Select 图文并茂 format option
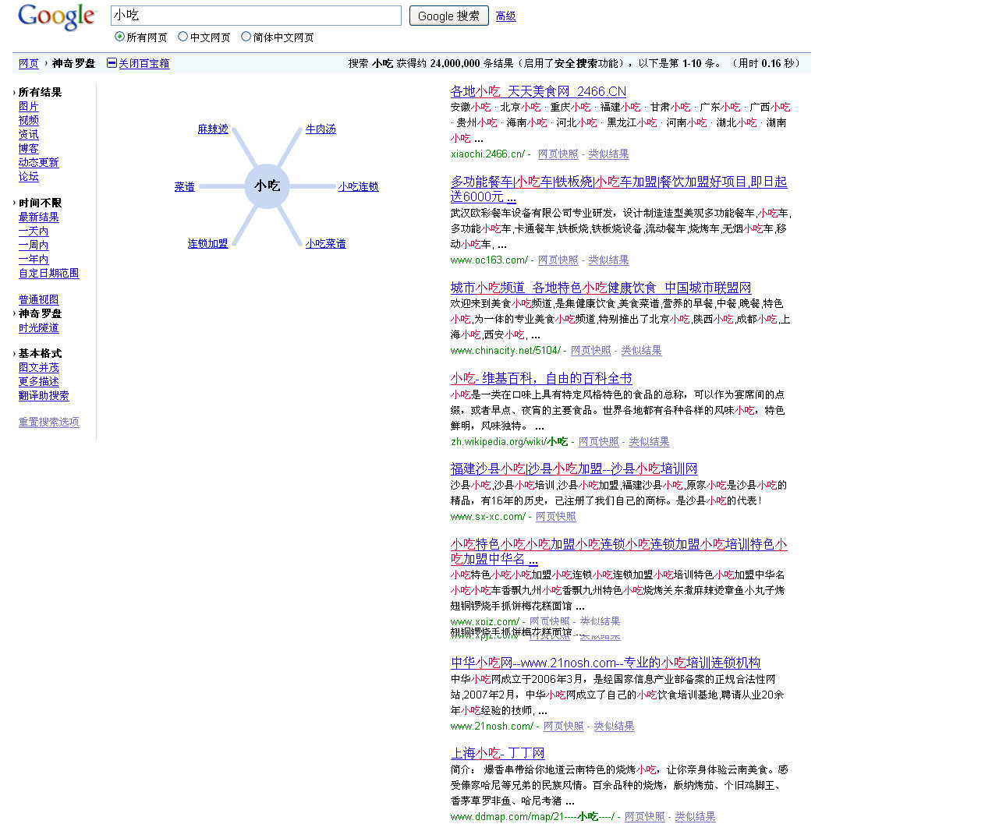 [x=38, y=368]
